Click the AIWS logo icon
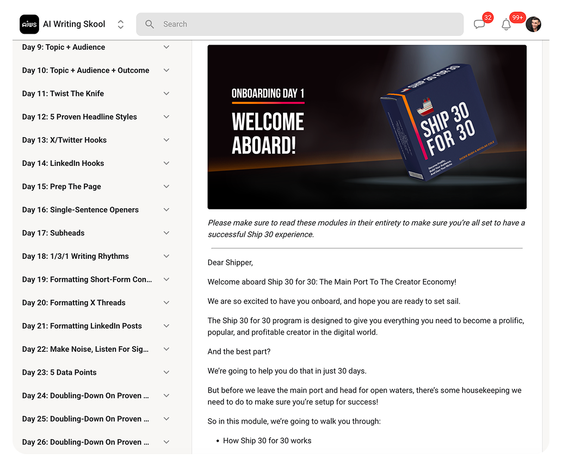This screenshot has width=562, height=465. click(x=29, y=24)
